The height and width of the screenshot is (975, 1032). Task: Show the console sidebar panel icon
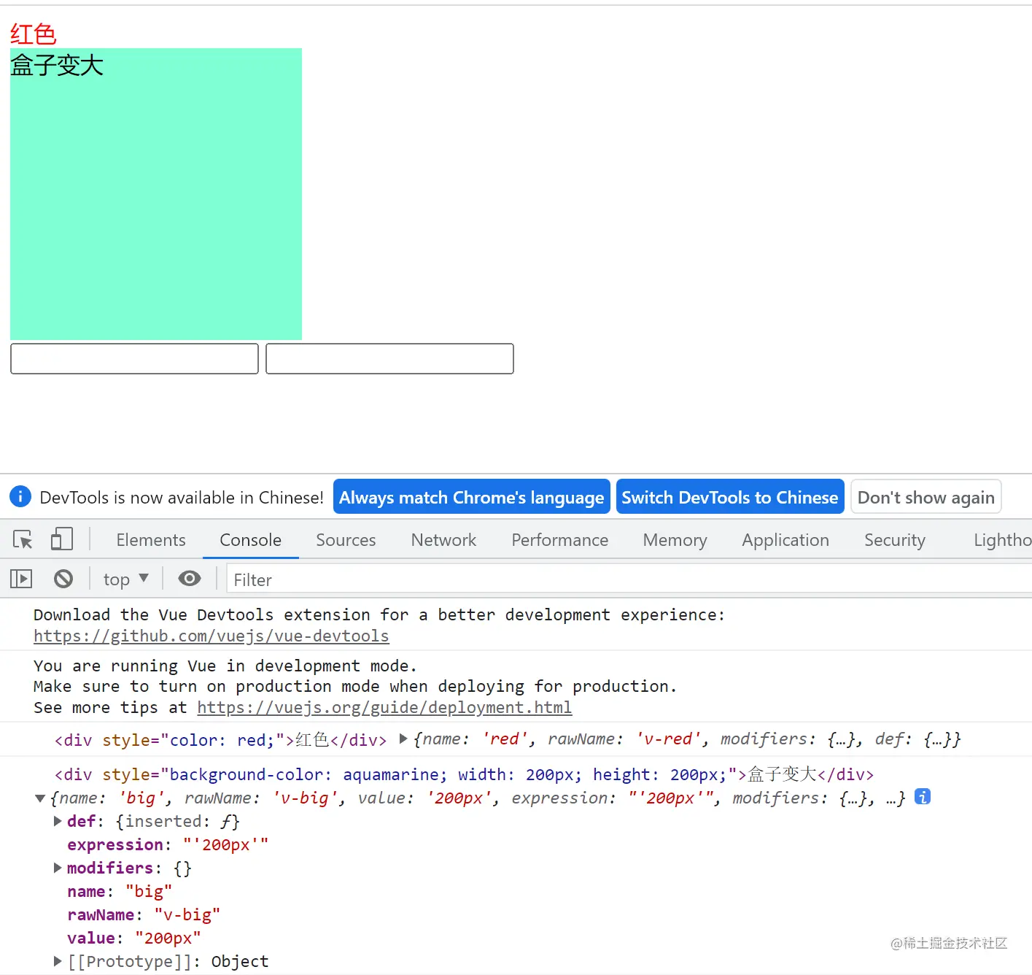(21, 579)
